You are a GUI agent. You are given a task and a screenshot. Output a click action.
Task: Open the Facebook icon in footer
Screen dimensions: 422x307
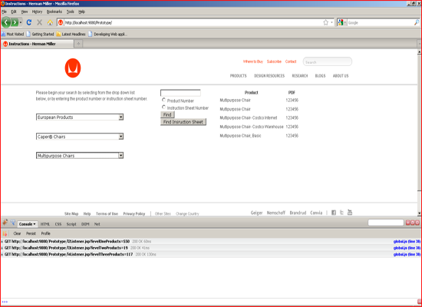tap(334, 213)
